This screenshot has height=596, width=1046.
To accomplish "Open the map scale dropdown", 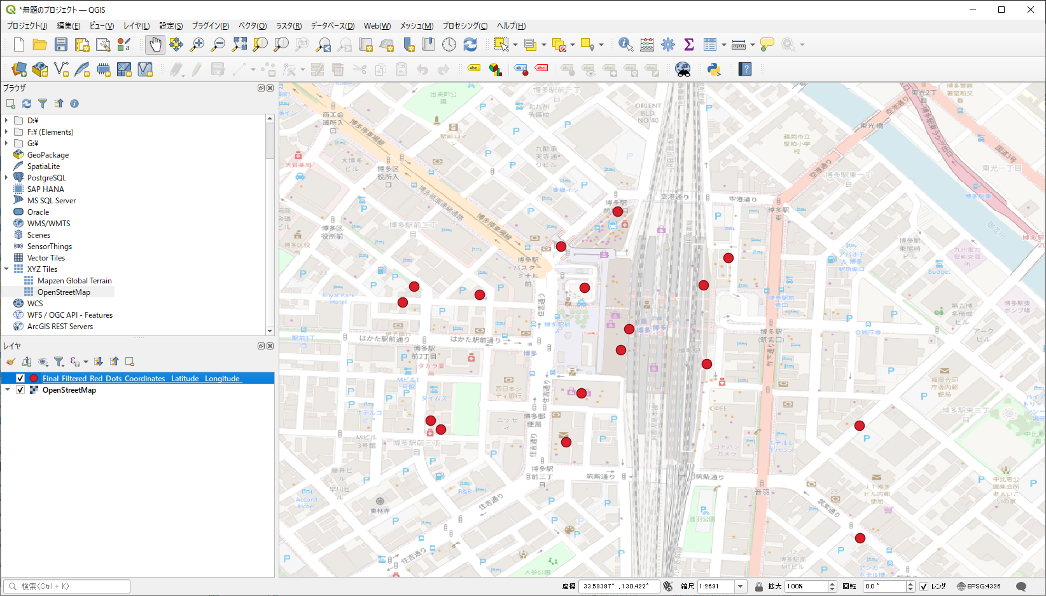I will click(740, 586).
